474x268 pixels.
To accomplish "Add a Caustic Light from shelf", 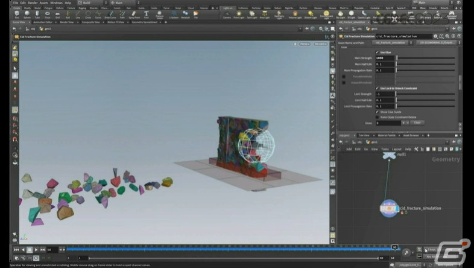I will click(x=364, y=14).
